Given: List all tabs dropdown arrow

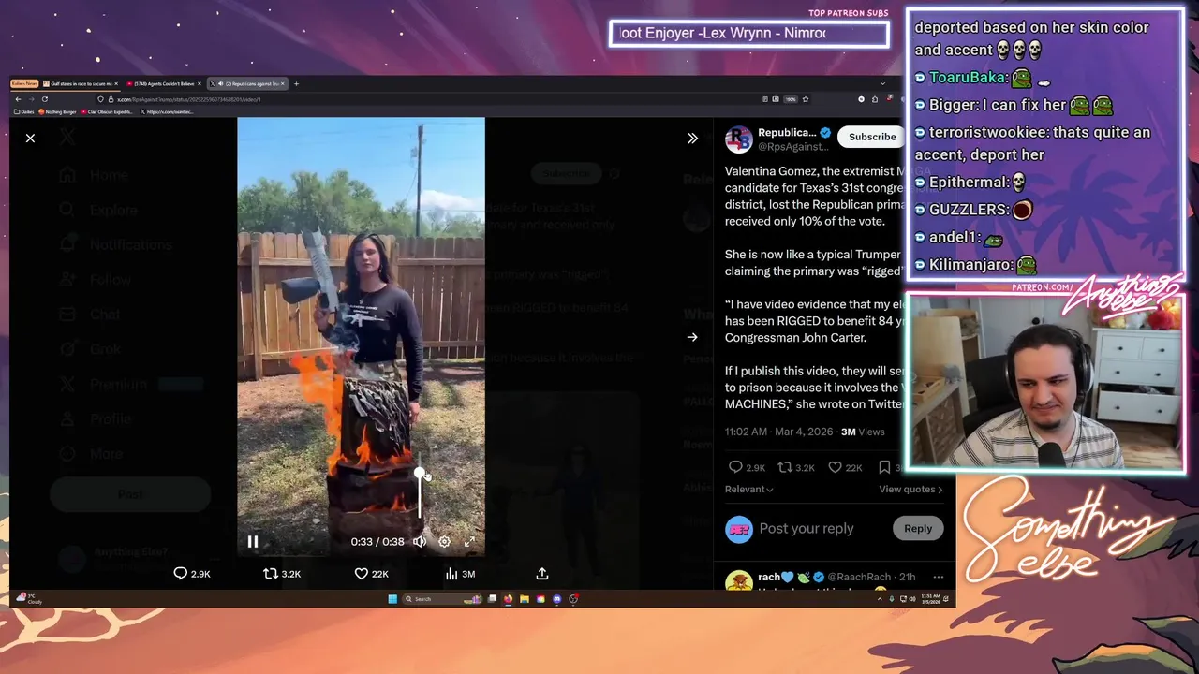Looking at the screenshot, I should pyautogui.click(x=881, y=83).
